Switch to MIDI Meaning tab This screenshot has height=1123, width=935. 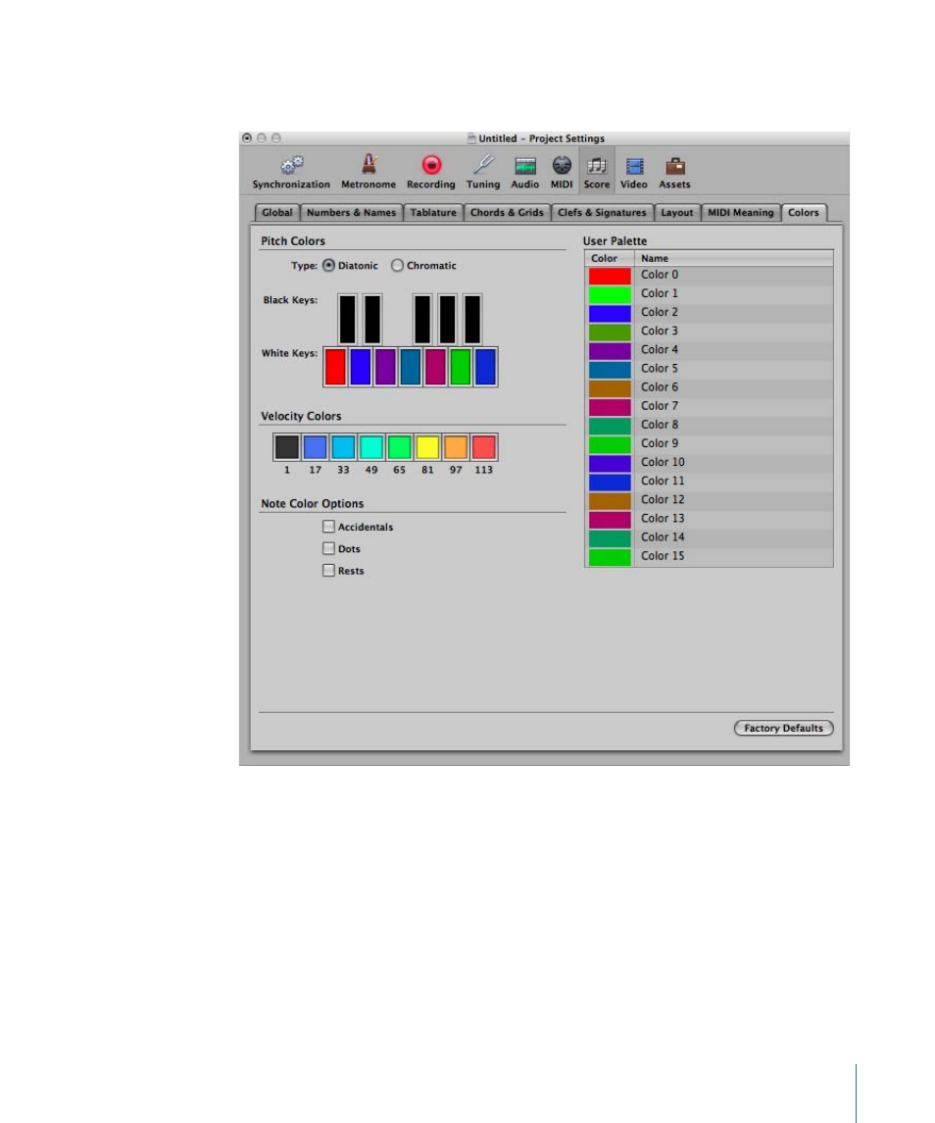[741, 213]
